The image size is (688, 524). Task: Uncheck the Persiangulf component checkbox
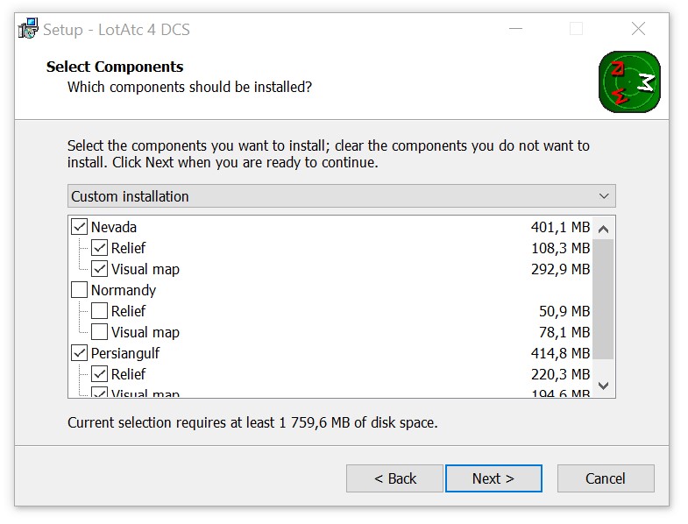click(x=80, y=353)
